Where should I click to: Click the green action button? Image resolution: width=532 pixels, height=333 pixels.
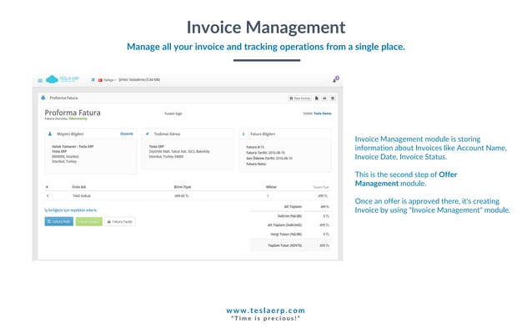point(89,222)
